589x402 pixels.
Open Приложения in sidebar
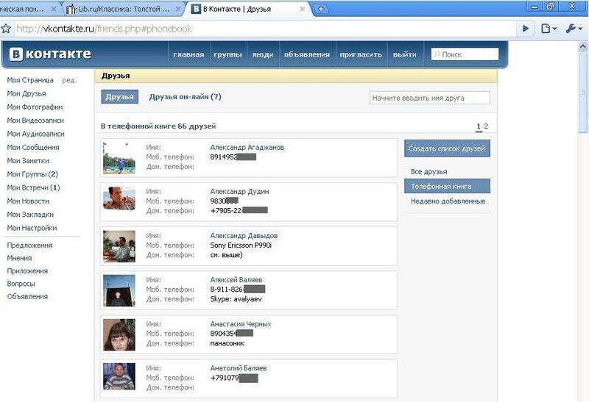[27, 270]
